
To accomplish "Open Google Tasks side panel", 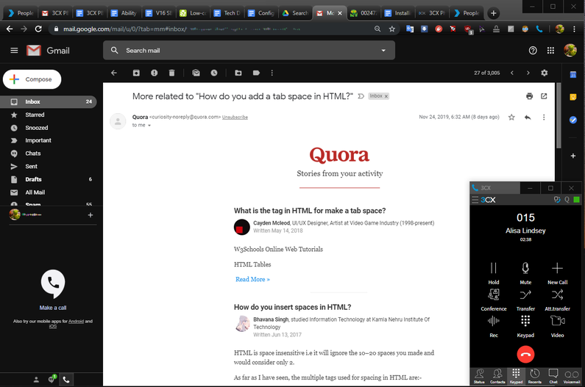I will [x=573, y=120].
